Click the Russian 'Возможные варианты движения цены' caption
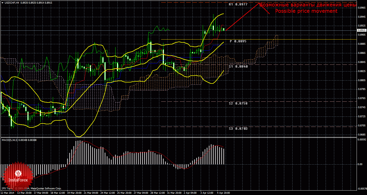This screenshot has width=367, height=195. point(308,5)
